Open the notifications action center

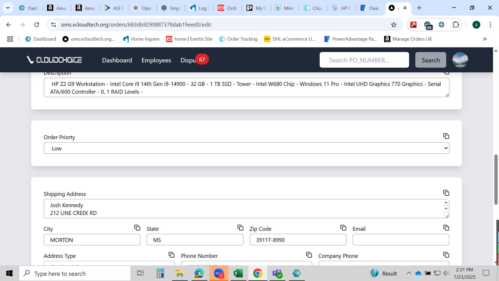pos(486,273)
